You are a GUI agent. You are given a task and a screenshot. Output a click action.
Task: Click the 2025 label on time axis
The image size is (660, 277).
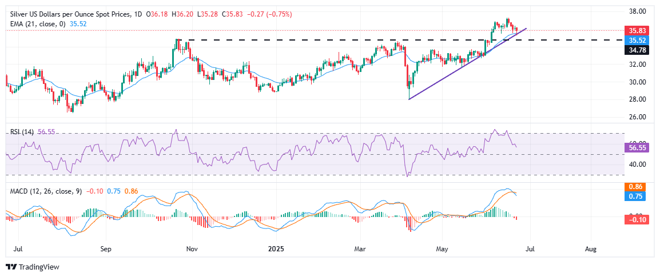coord(276,250)
